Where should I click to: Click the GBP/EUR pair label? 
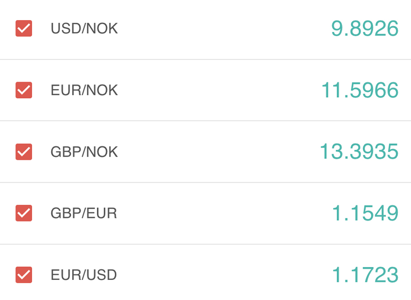coord(84,213)
